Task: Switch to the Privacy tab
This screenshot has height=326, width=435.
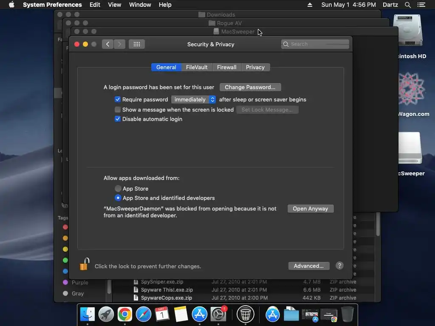Action: [255, 67]
